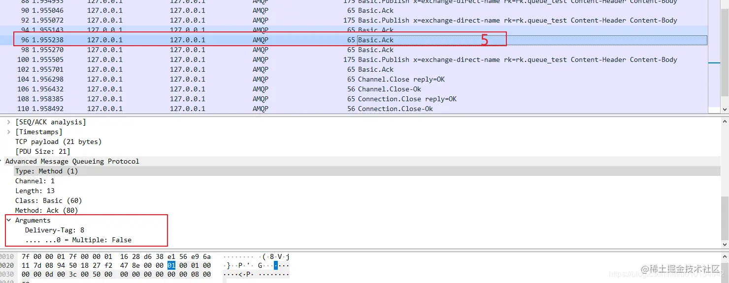Collapse the Arguments arrow
The image size is (729, 283).
coord(9,220)
